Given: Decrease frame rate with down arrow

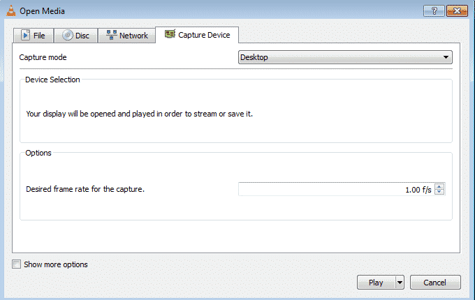Looking at the screenshot, I should pyautogui.click(x=439, y=192).
